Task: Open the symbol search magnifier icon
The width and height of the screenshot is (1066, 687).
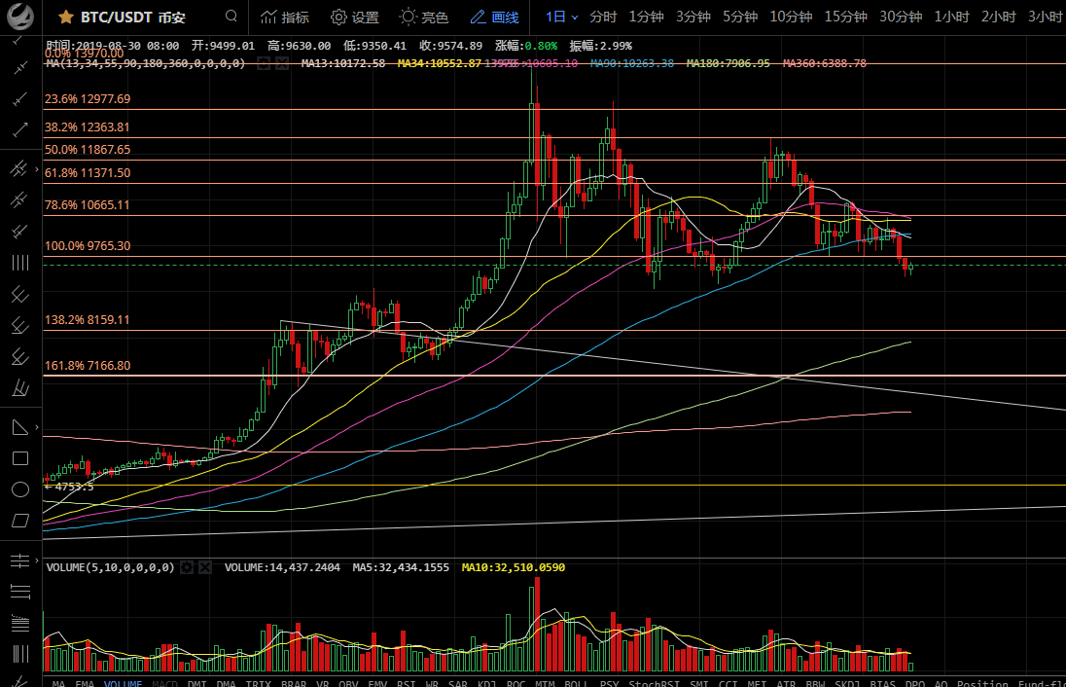Action: (231, 17)
